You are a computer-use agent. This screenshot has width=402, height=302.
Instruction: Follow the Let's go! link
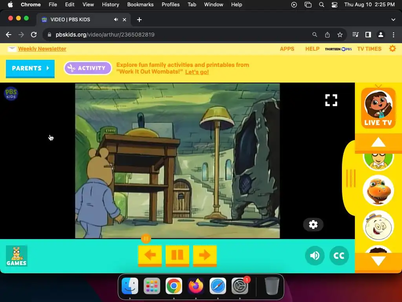click(197, 72)
